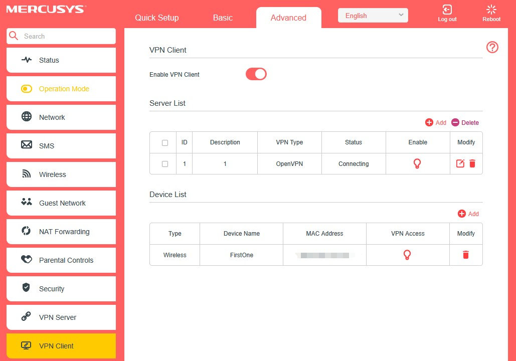Delete server entry using trash icon
The image size is (516, 361).
[x=472, y=163]
